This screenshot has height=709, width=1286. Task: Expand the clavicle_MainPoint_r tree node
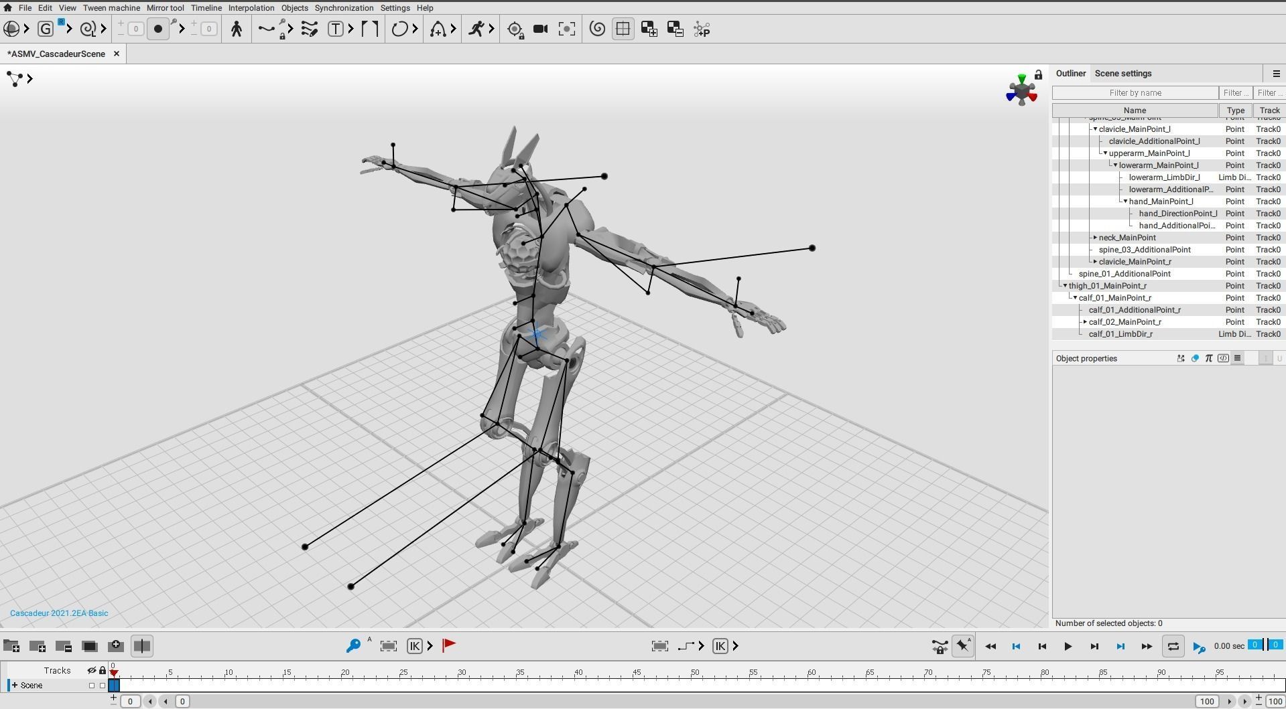point(1096,262)
